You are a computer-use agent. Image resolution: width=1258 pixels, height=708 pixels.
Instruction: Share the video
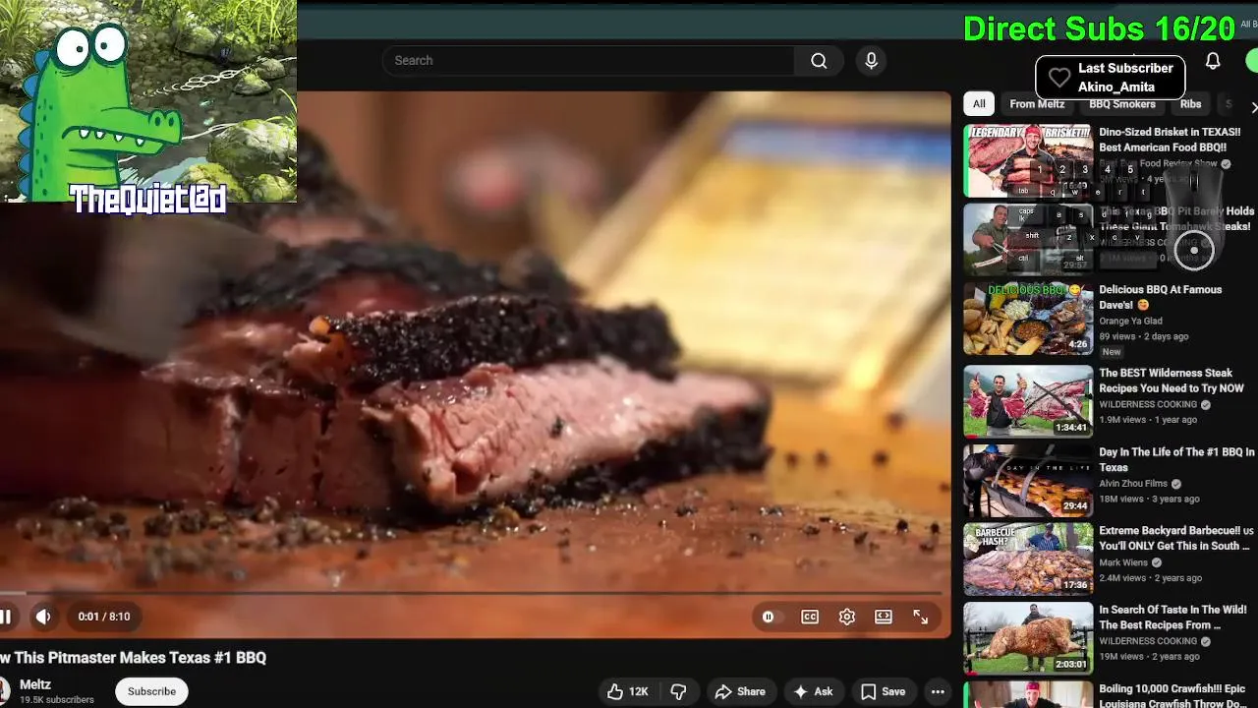point(740,691)
